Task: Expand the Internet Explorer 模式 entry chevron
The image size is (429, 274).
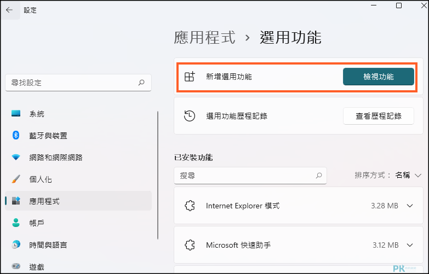Action: pos(410,206)
